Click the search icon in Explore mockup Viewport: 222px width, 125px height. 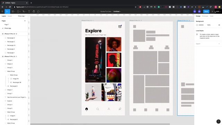[97, 109]
